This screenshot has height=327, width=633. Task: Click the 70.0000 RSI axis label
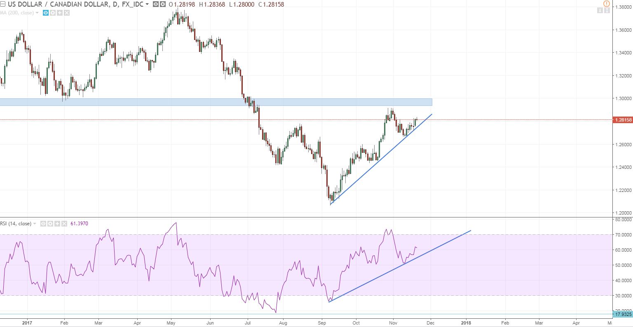click(x=624, y=235)
